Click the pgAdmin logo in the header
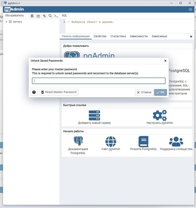Image resolution: width=196 pixels, height=208 pixels. coord(14,9)
